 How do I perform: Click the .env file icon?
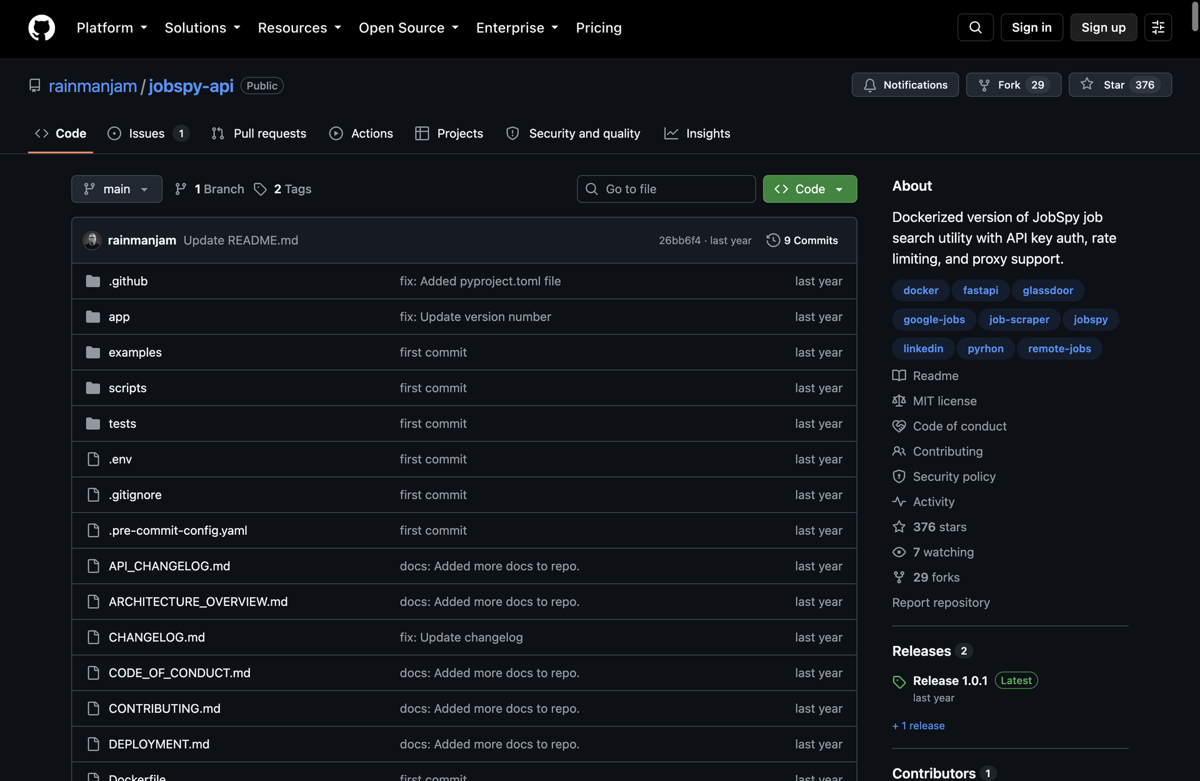93,459
